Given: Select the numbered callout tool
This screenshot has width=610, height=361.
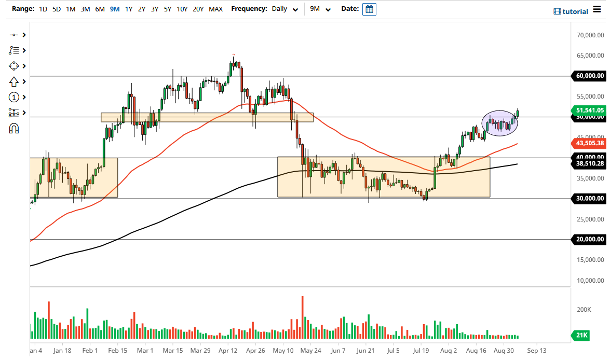Looking at the screenshot, I should [14, 97].
